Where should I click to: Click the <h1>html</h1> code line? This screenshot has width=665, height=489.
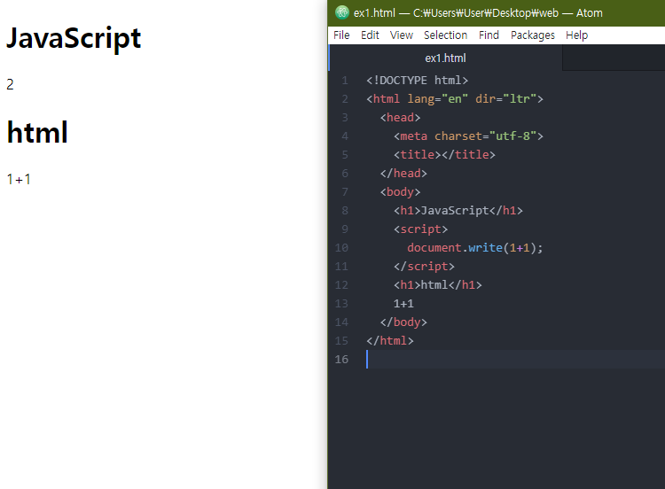point(438,285)
